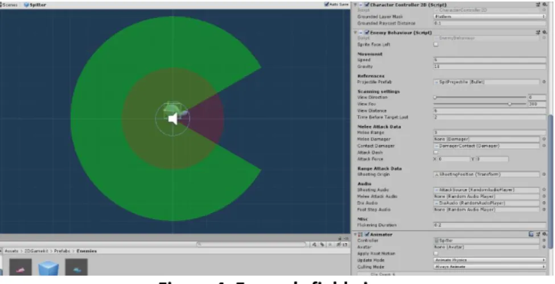Click the Grounded Raycast Distance field
The width and height of the screenshot is (555, 284).
490,23
